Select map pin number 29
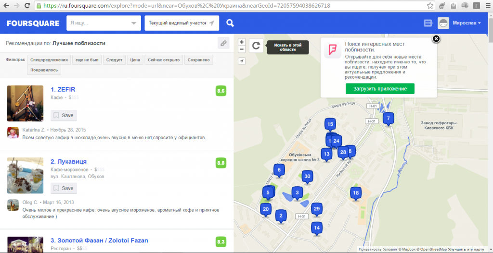 tap(317, 210)
